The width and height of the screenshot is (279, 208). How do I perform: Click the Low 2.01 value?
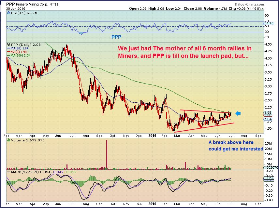click(174, 8)
